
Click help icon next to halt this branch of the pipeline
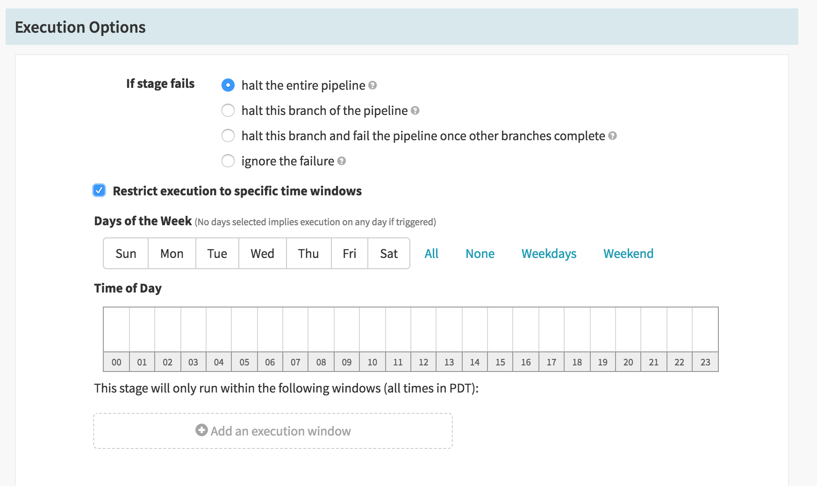415,110
